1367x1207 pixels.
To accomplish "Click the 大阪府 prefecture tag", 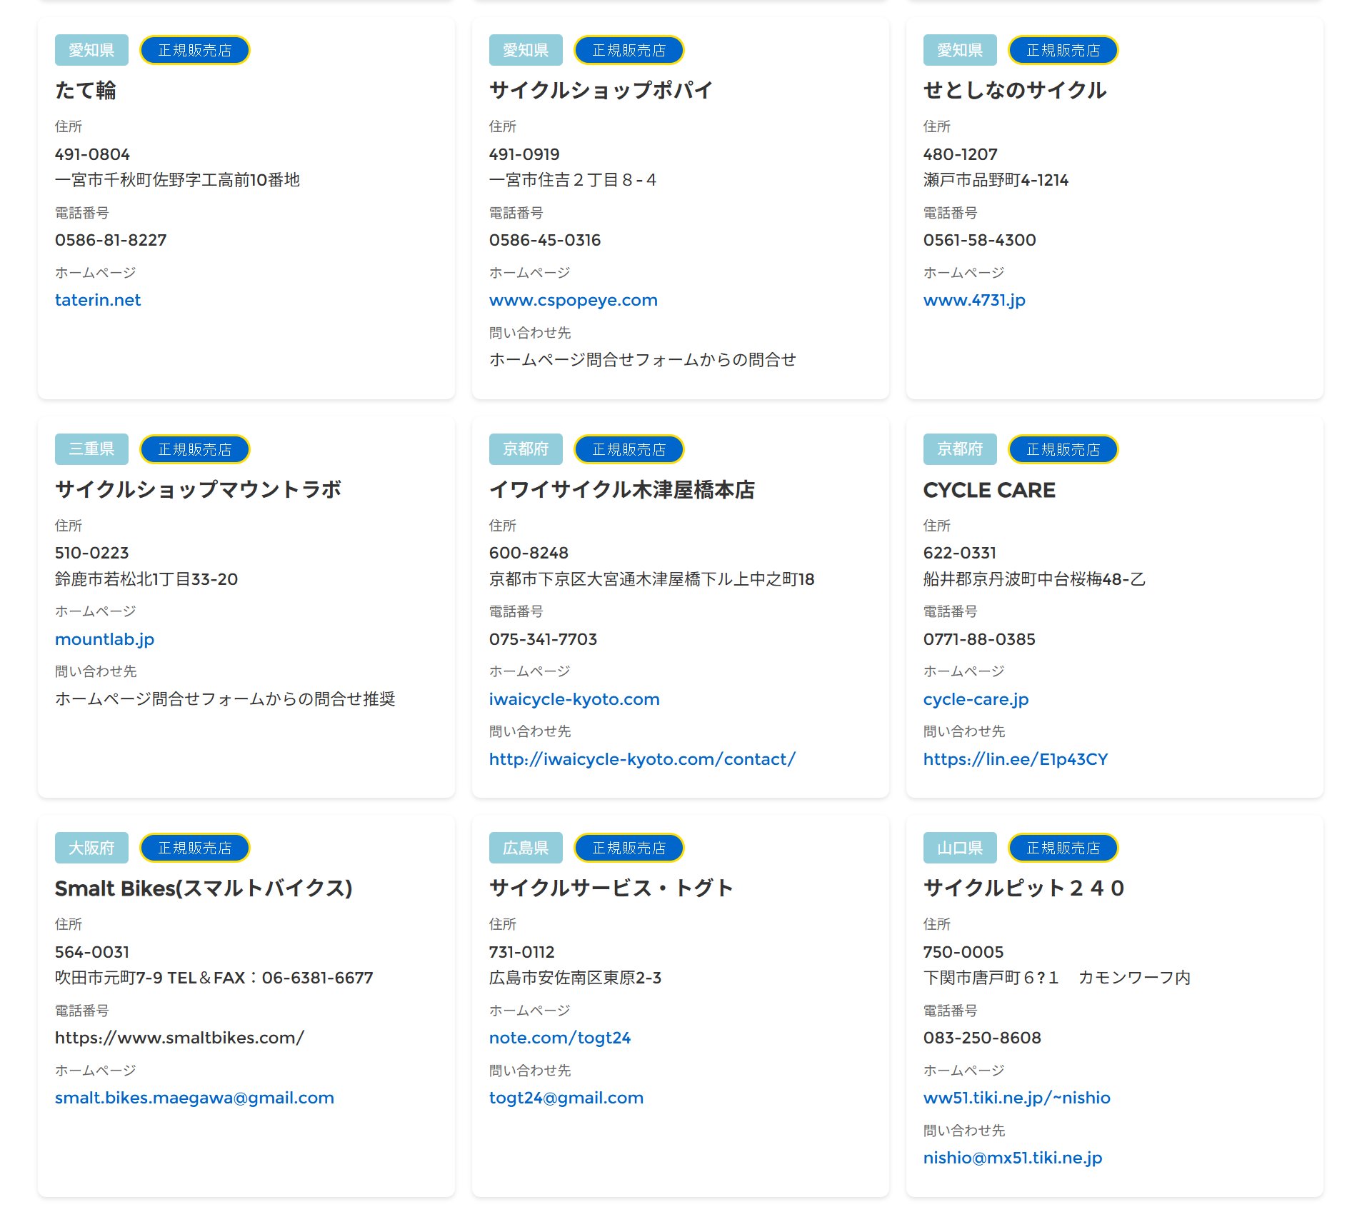I will click(91, 848).
